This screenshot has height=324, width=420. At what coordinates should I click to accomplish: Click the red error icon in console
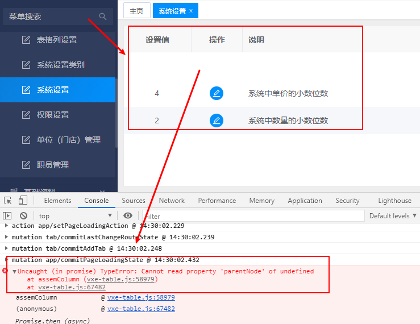point(5,271)
